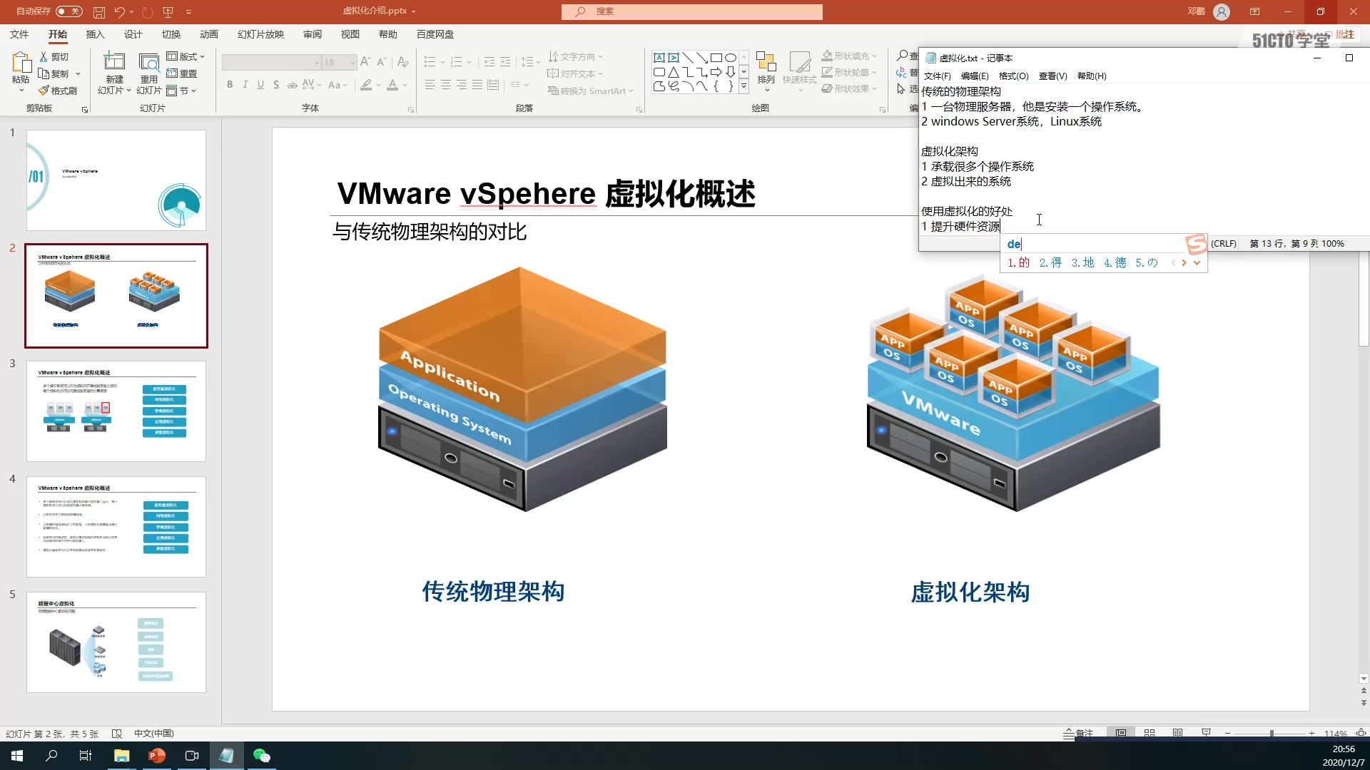
Task: Open the 文字方向 Text Direction dropdown
Action: (x=575, y=56)
